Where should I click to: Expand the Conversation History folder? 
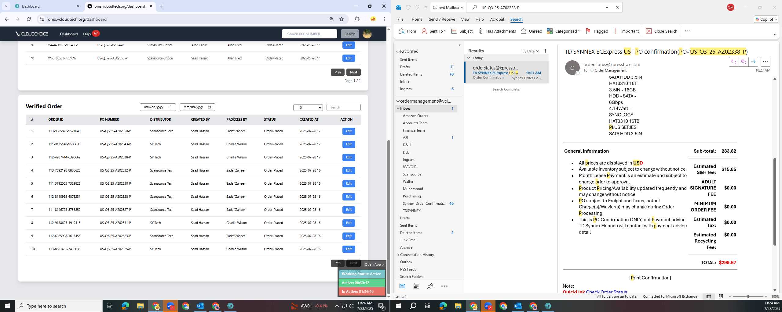point(398,255)
